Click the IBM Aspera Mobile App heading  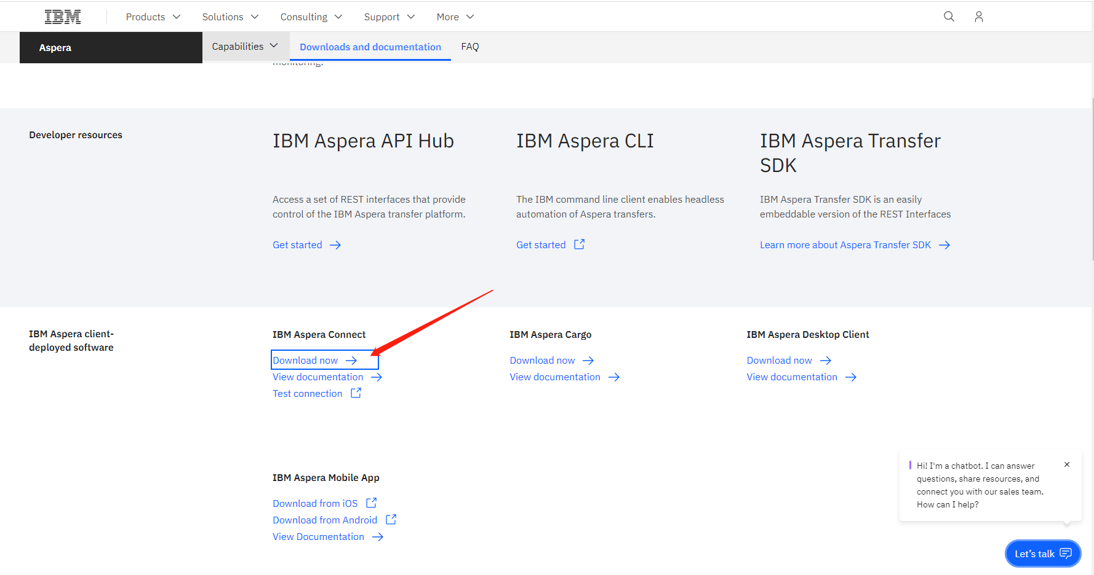[326, 478]
